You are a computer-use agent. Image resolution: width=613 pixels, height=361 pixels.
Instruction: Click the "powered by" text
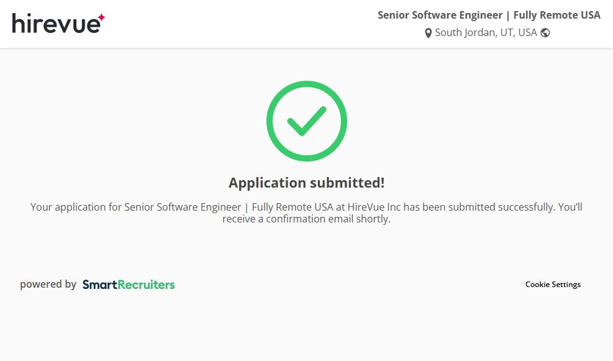pyautogui.click(x=48, y=285)
